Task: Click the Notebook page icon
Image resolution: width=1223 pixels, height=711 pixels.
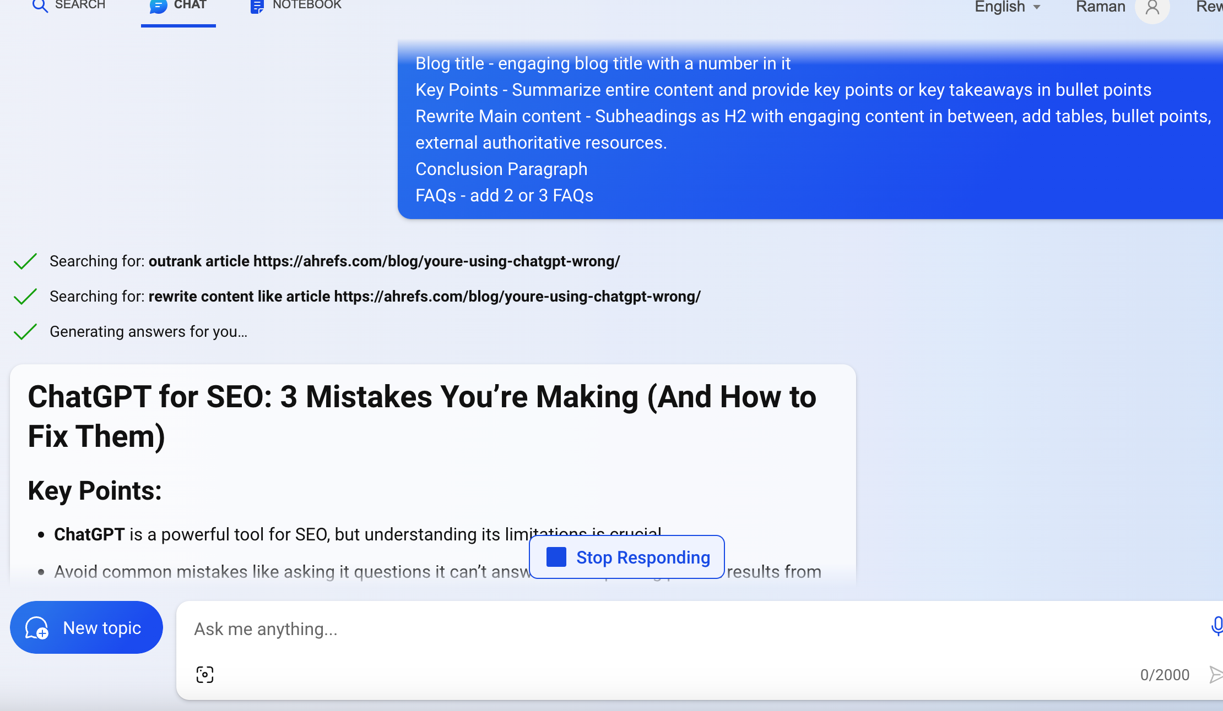Action: [x=257, y=6]
